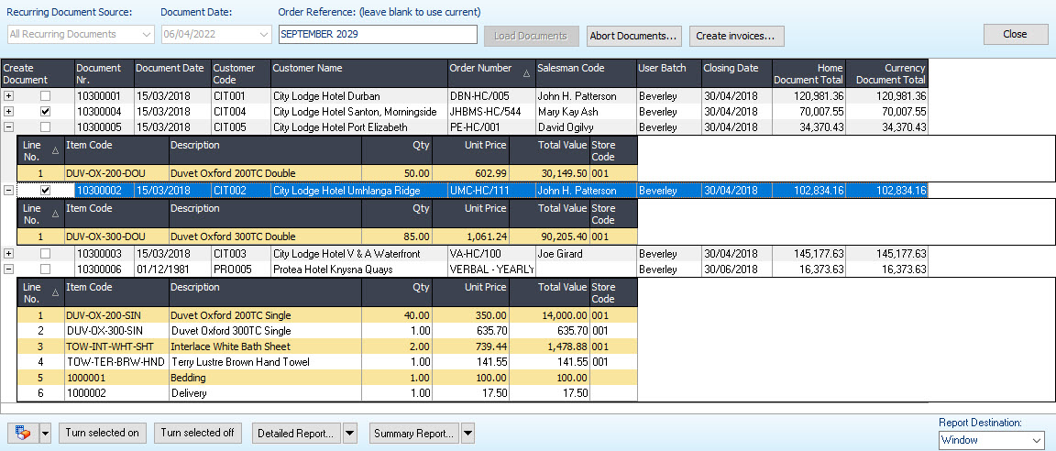The height and width of the screenshot is (451, 1056).
Task: Click the export icon at bottom left
Action: click(x=22, y=433)
